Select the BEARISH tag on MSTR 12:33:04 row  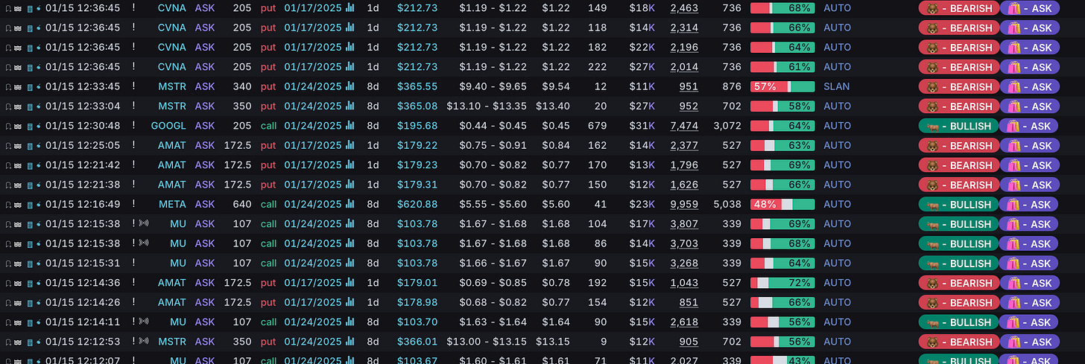tap(958, 106)
